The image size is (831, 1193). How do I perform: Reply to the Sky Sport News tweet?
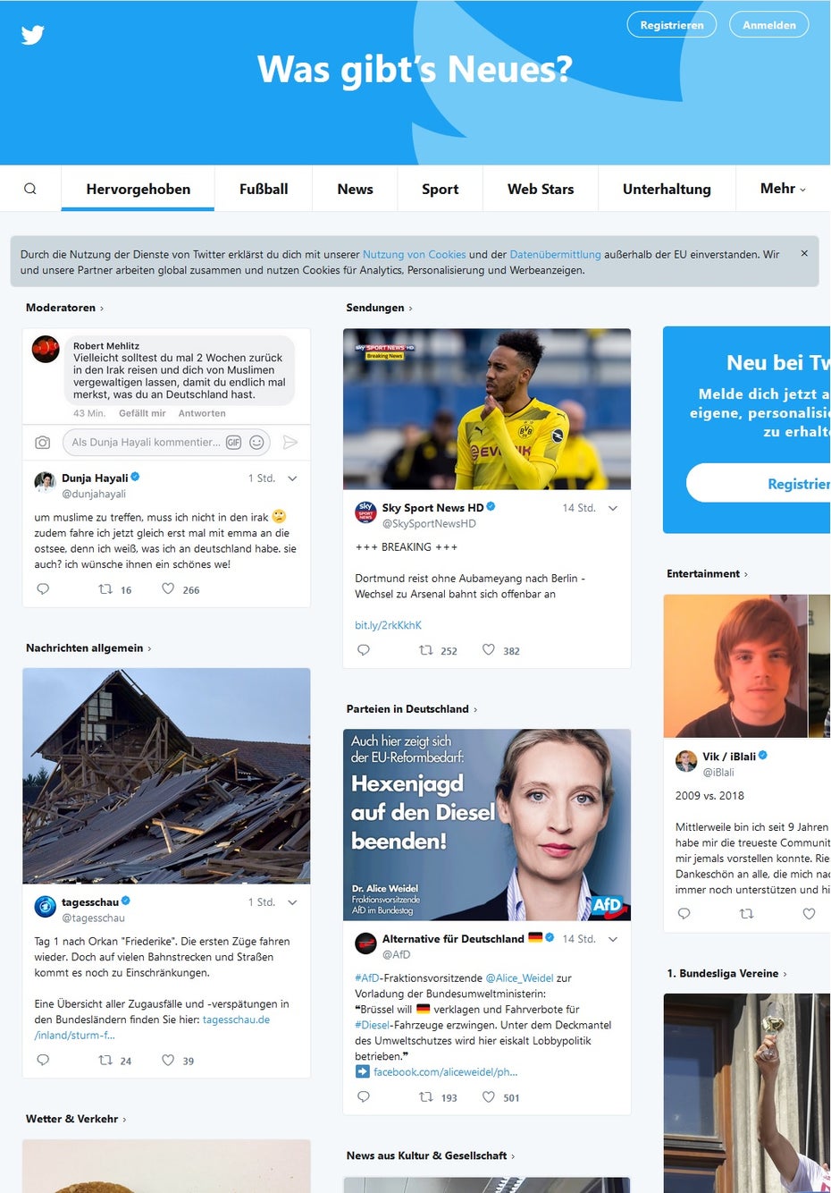click(364, 650)
